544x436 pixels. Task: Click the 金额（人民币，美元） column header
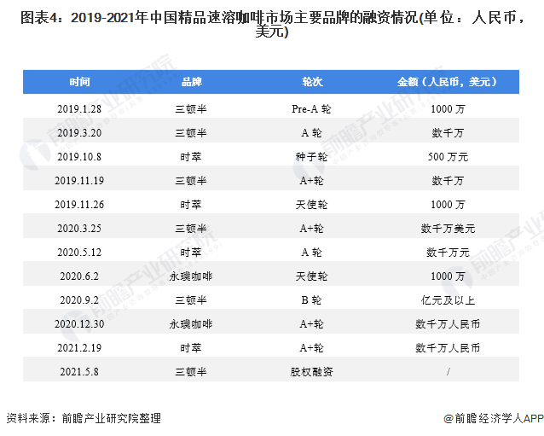[447, 82]
